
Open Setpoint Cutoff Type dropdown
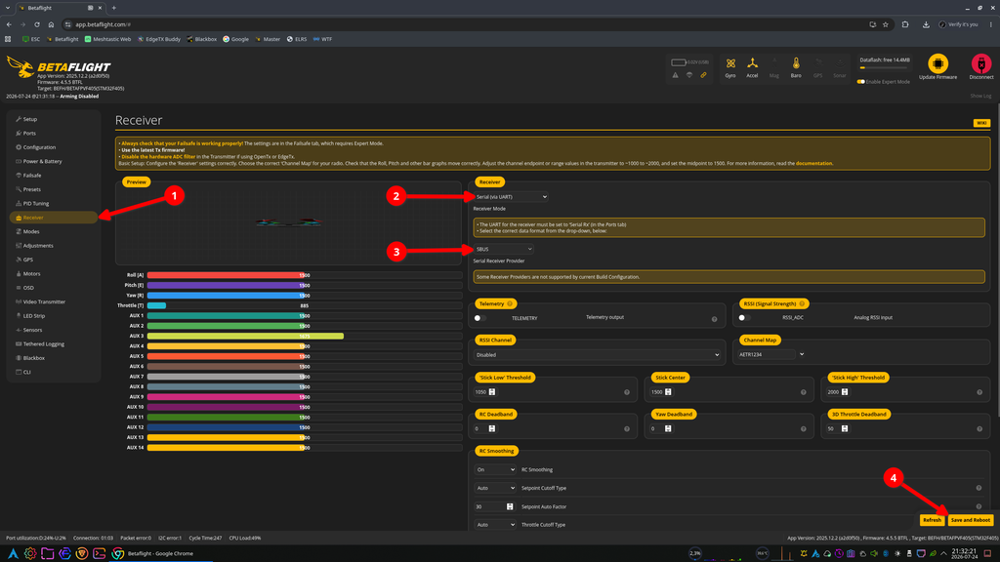point(495,488)
